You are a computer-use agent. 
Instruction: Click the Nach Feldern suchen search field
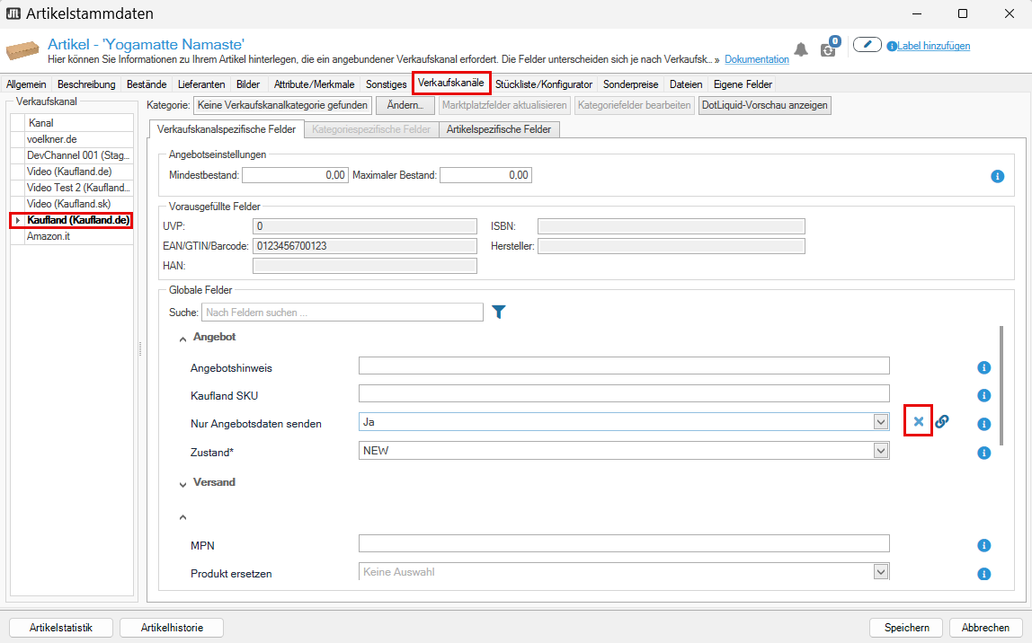pyautogui.click(x=342, y=313)
